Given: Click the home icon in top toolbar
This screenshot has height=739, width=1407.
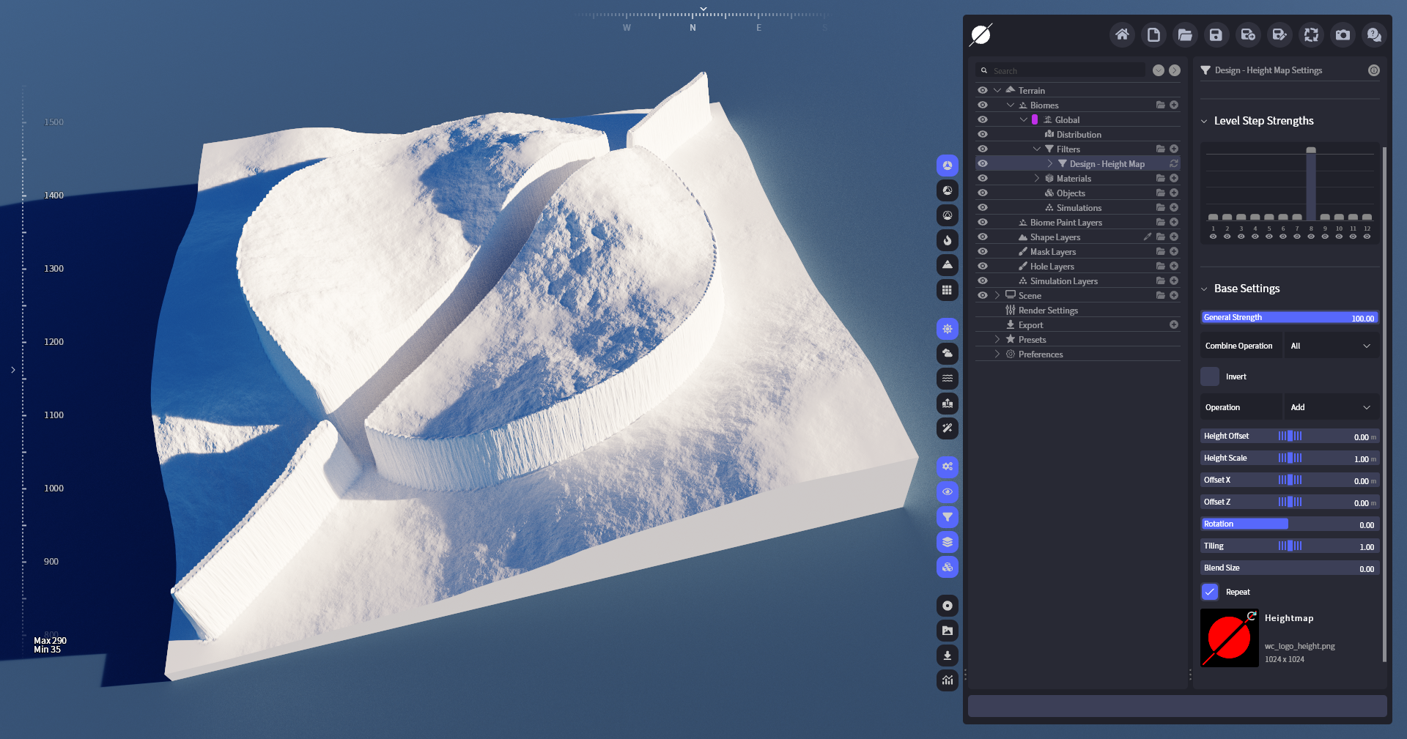Looking at the screenshot, I should click(x=1122, y=34).
